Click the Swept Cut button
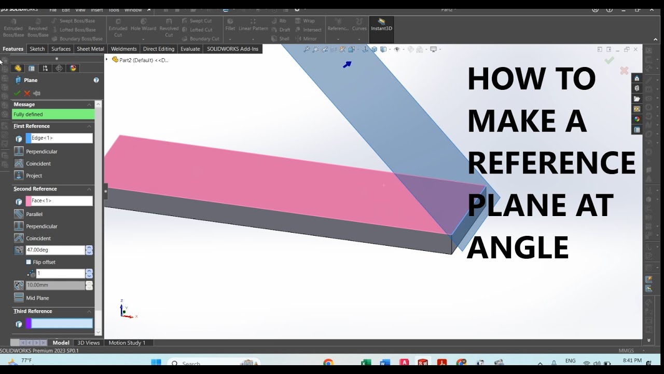This screenshot has height=374, width=664. [x=197, y=21]
